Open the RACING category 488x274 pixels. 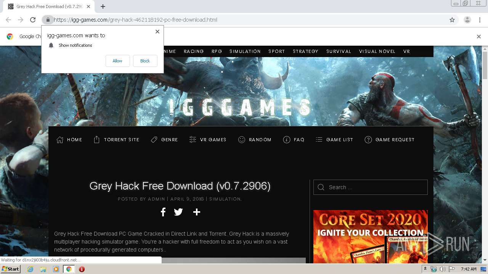194,51
